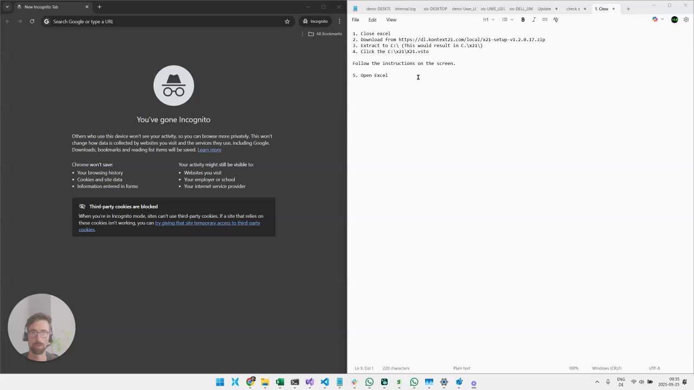
Task: Click the line "1. Close excel"
Action: pyautogui.click(x=371, y=34)
